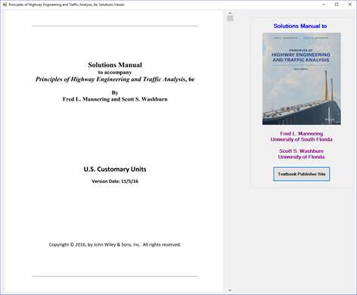Screen dimensions: 357x295
Task: Click the bold 'Solutions Manual' document title
Action: coord(115,65)
